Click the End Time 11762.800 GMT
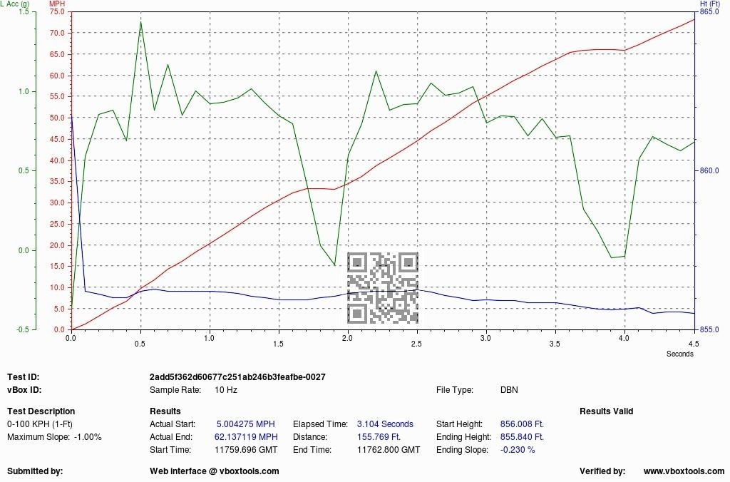The width and height of the screenshot is (730, 482). (389, 450)
